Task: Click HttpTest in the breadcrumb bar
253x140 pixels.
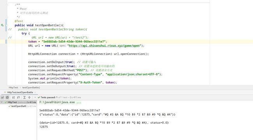Action: click(x=13, y=87)
